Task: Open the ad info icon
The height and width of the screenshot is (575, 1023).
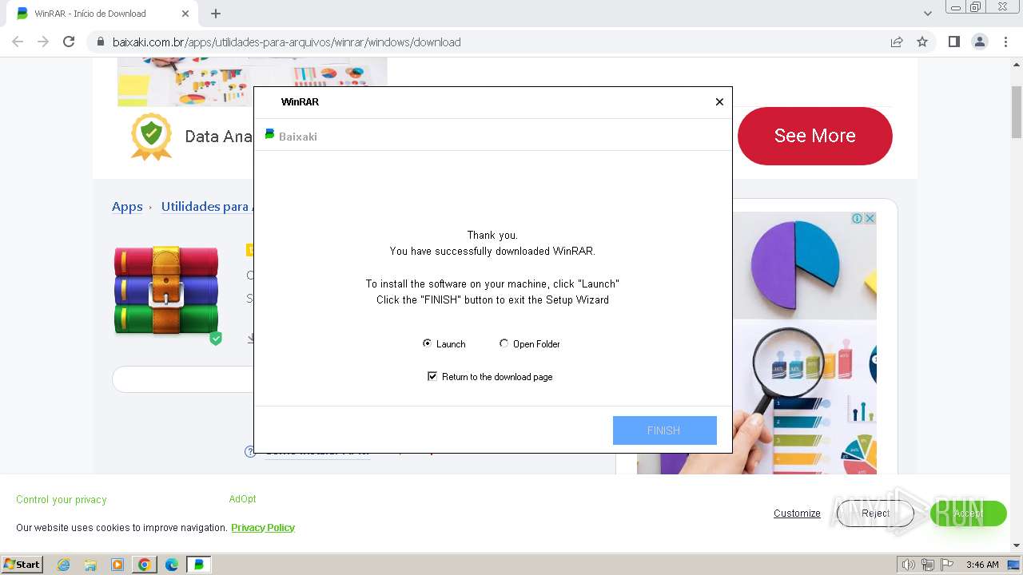Action: [x=857, y=218]
